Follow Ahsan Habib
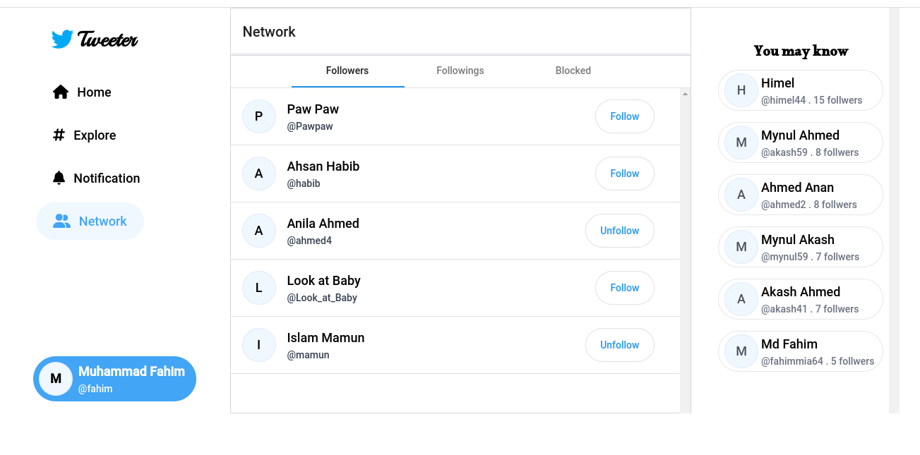Image resolution: width=920 pixels, height=455 pixels. tap(624, 173)
